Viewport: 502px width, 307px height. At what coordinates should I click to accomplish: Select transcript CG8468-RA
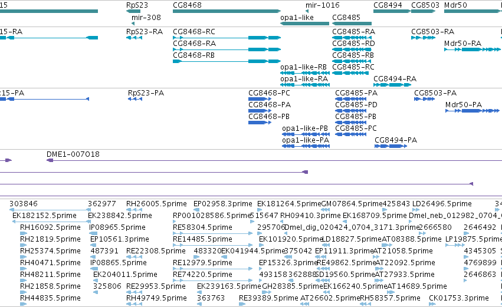tap(194, 44)
